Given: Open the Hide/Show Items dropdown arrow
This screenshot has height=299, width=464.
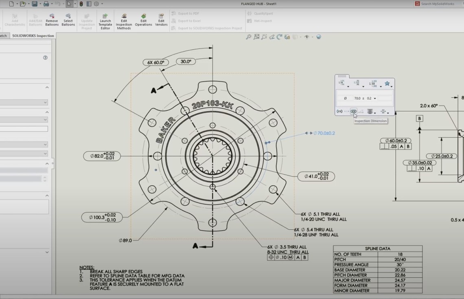Looking at the screenshot, I should (x=312, y=37).
